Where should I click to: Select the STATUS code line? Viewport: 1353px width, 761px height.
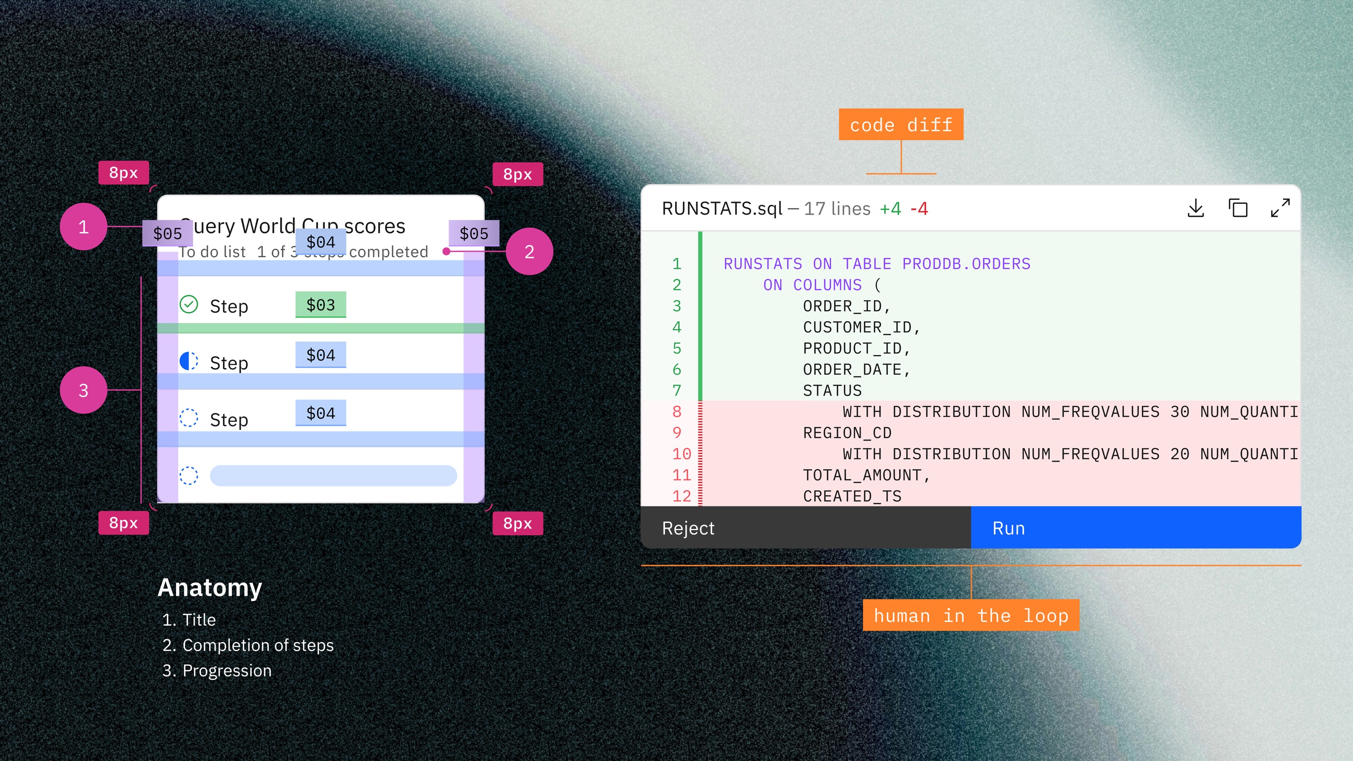(832, 390)
